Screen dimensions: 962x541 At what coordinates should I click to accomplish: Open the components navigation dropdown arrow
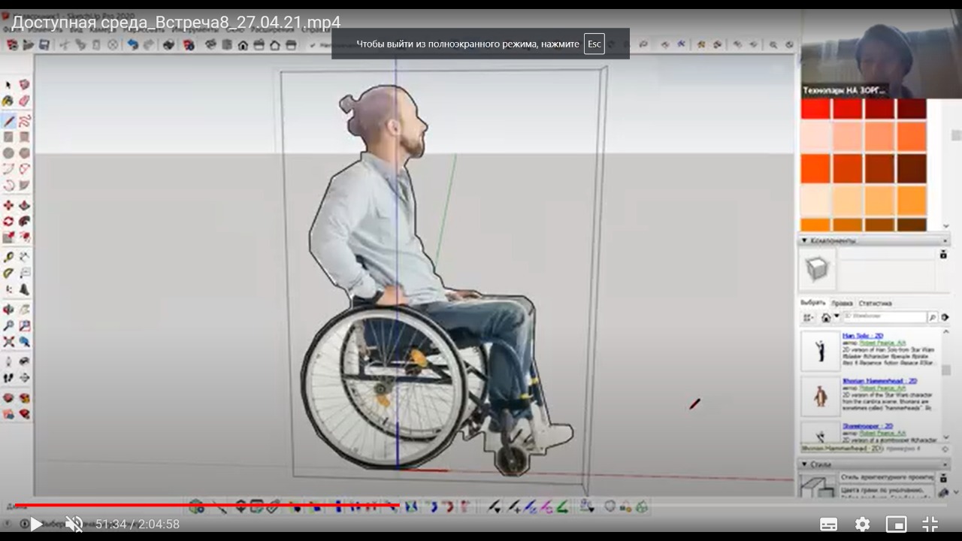[836, 316]
